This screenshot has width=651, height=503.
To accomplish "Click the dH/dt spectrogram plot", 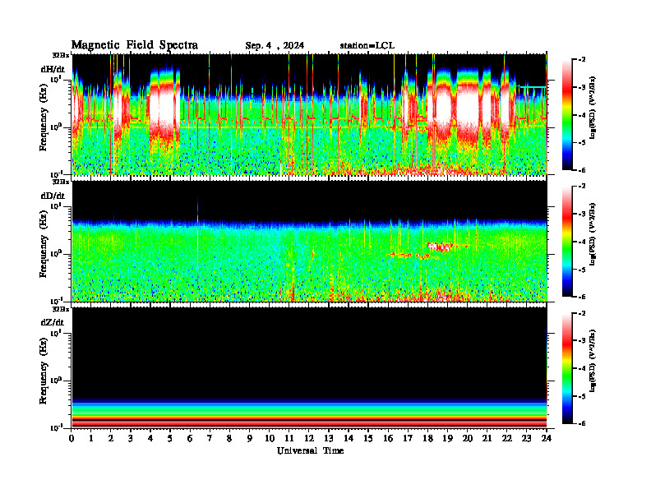I will click(310, 114).
